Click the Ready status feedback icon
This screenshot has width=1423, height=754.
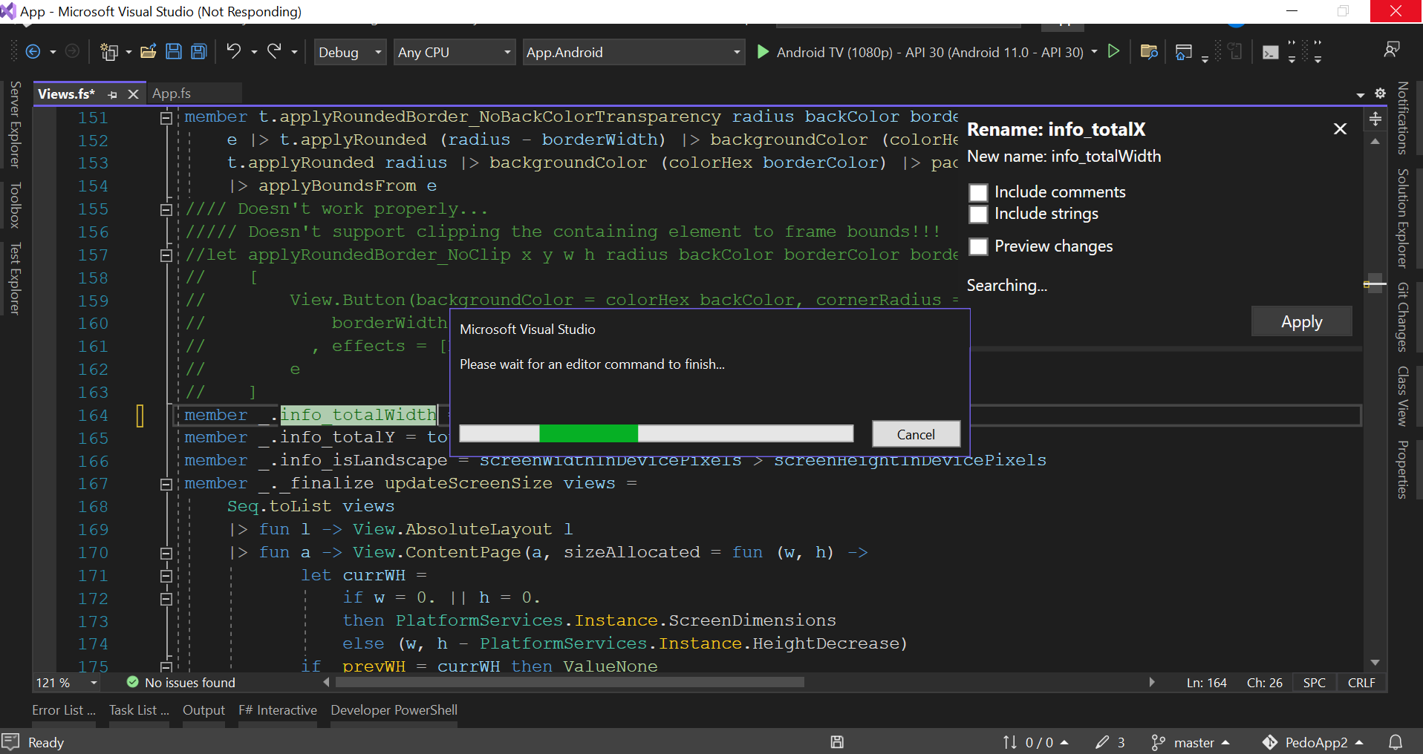pos(10,742)
